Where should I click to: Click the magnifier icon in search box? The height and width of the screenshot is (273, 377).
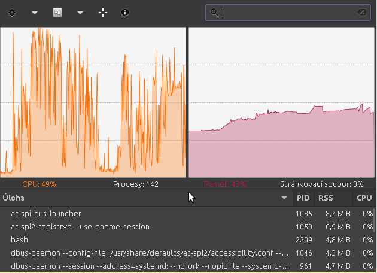215,12
